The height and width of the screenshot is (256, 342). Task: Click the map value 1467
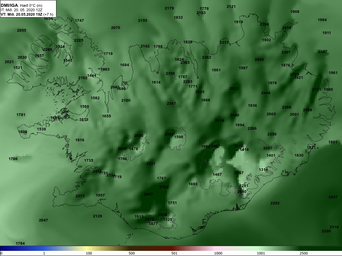click(x=217, y=174)
